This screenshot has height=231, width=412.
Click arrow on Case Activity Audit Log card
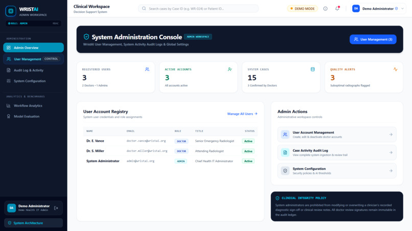pos(391,152)
